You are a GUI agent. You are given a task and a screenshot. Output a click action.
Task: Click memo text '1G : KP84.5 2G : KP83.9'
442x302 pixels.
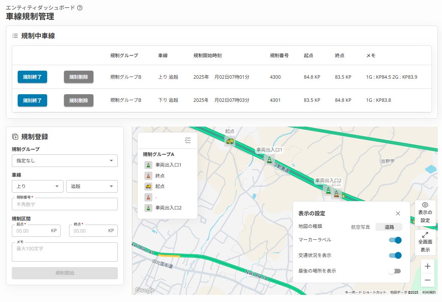(391, 77)
